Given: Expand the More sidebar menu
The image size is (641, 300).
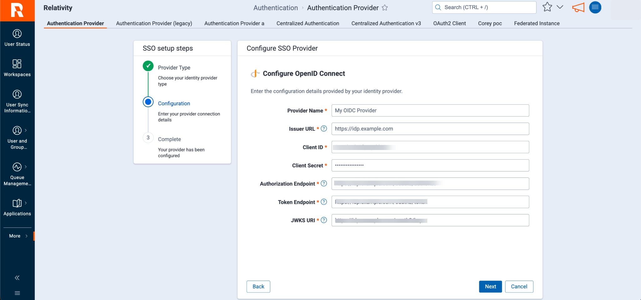Looking at the screenshot, I should [x=18, y=236].
